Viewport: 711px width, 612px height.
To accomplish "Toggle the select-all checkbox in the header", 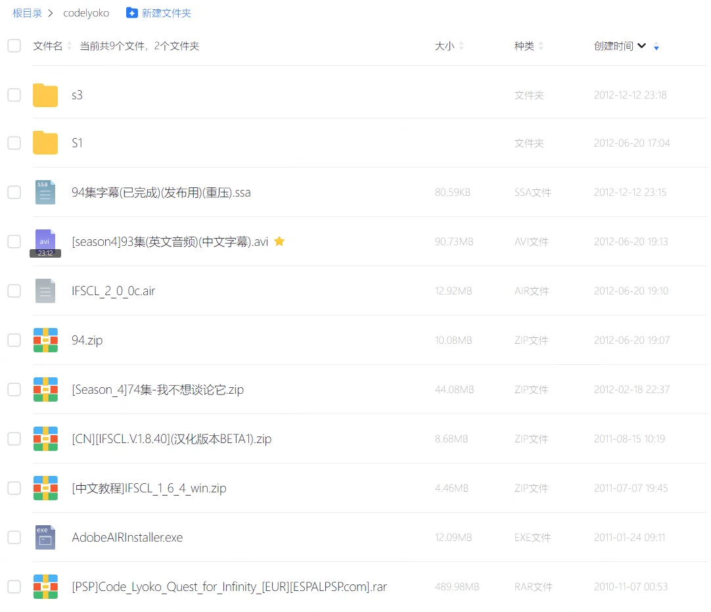I will tap(14, 45).
